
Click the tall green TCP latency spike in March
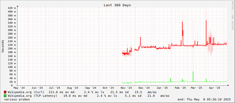(193, 76)
